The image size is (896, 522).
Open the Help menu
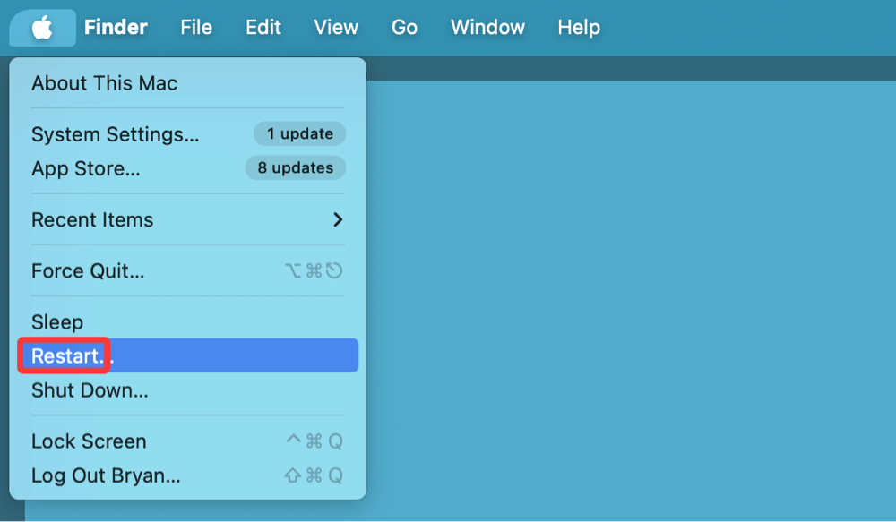pyautogui.click(x=578, y=27)
